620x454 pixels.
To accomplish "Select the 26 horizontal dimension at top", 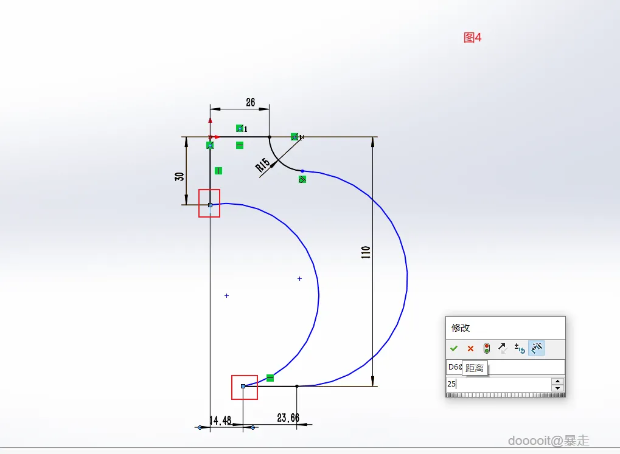I will pos(250,102).
